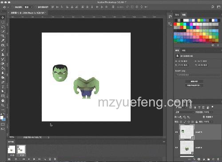Toggle the show transform controls checkbox
Viewport: 222px width, 162px height.
click(36, 7)
